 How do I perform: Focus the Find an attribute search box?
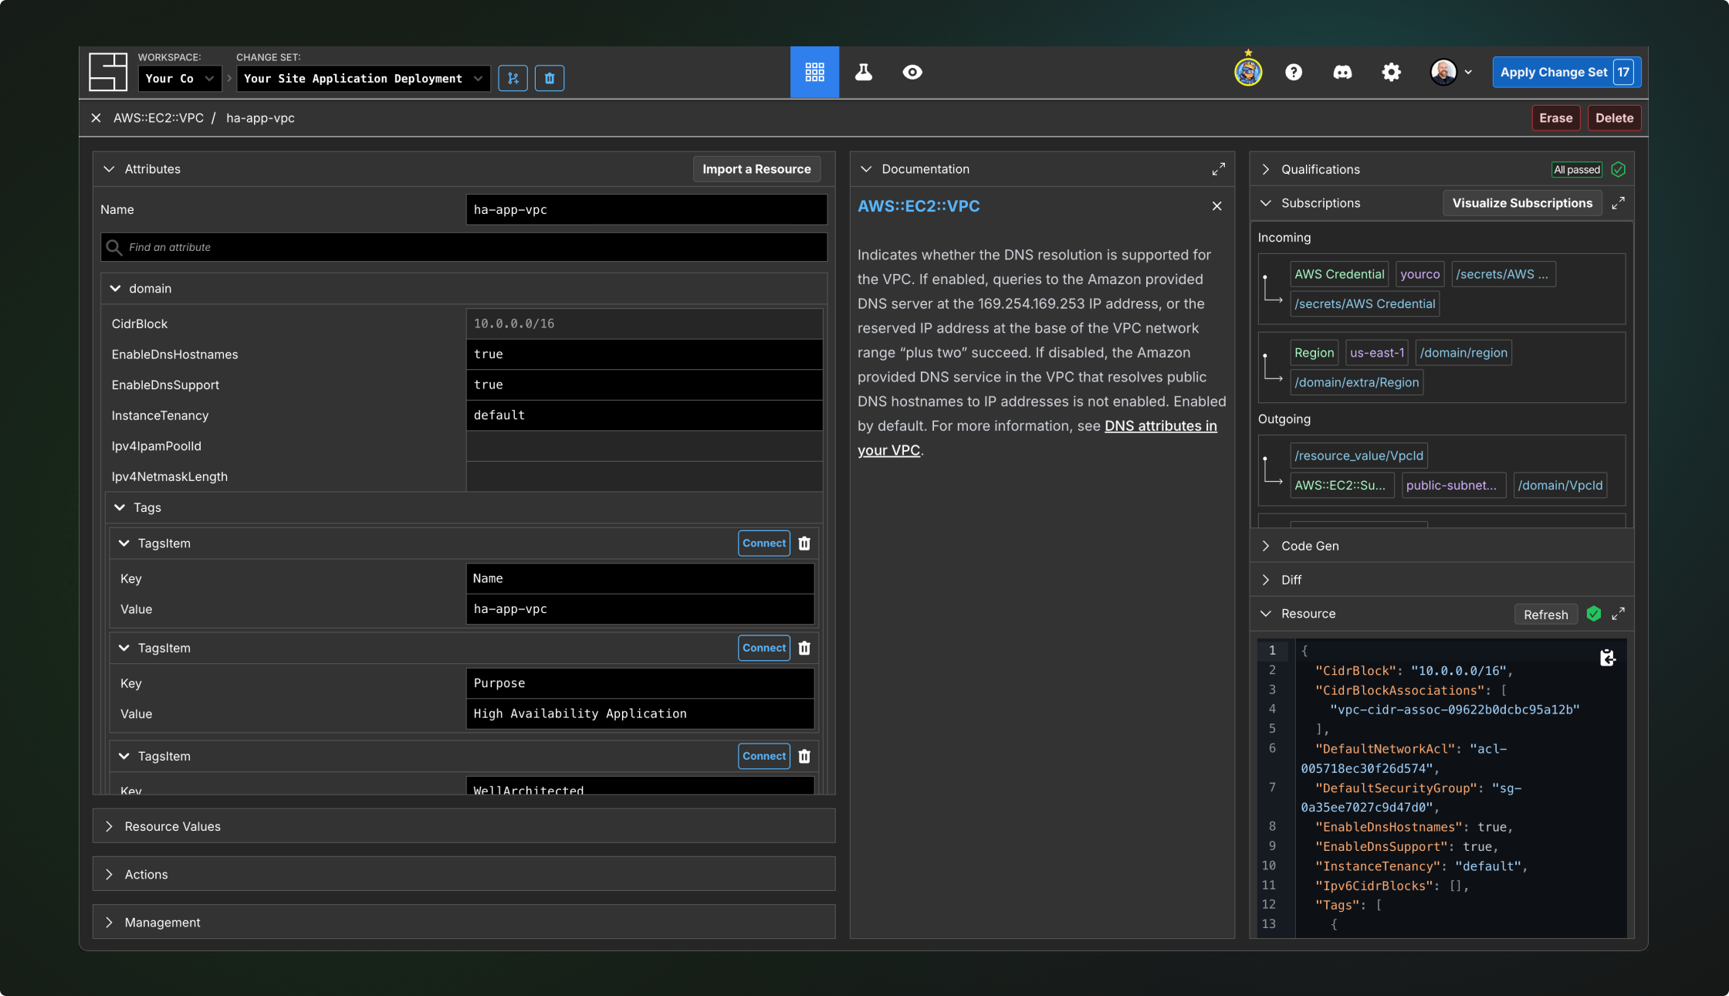pyautogui.click(x=464, y=247)
